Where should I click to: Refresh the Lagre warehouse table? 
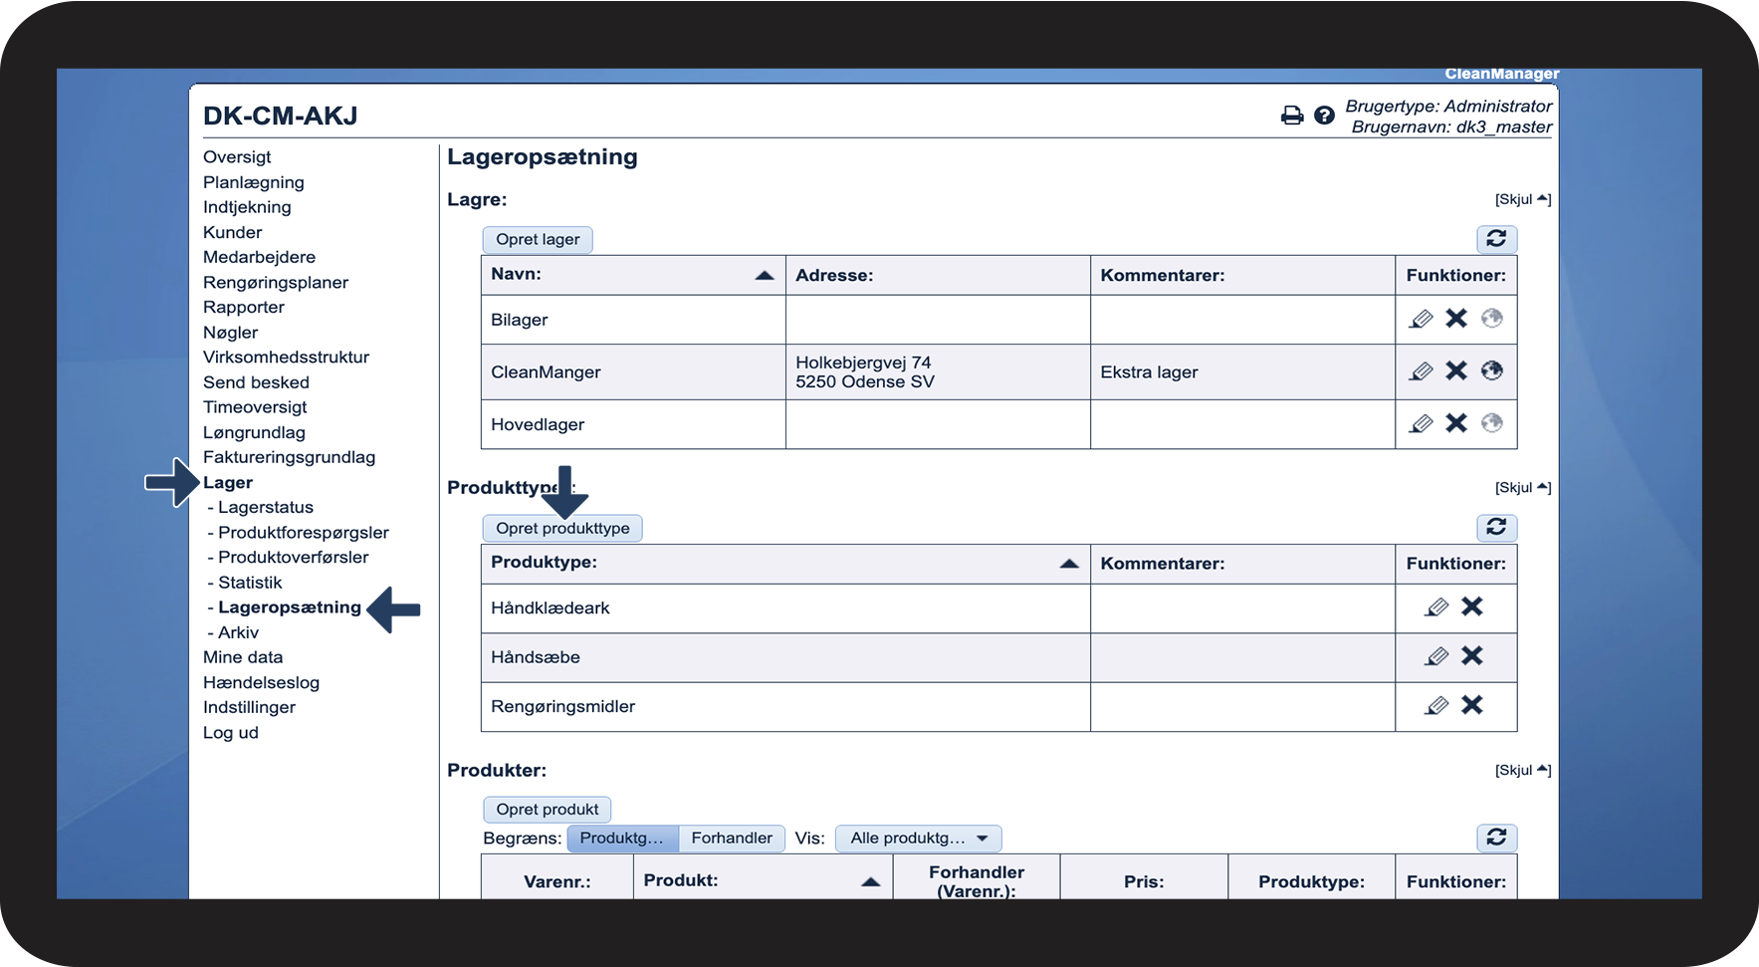pyautogui.click(x=1495, y=239)
